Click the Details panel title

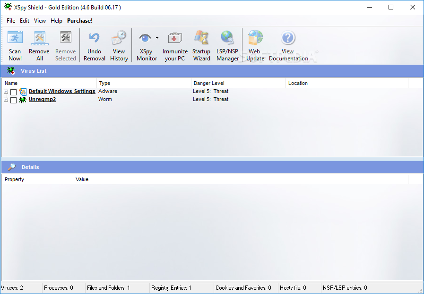(x=30, y=168)
